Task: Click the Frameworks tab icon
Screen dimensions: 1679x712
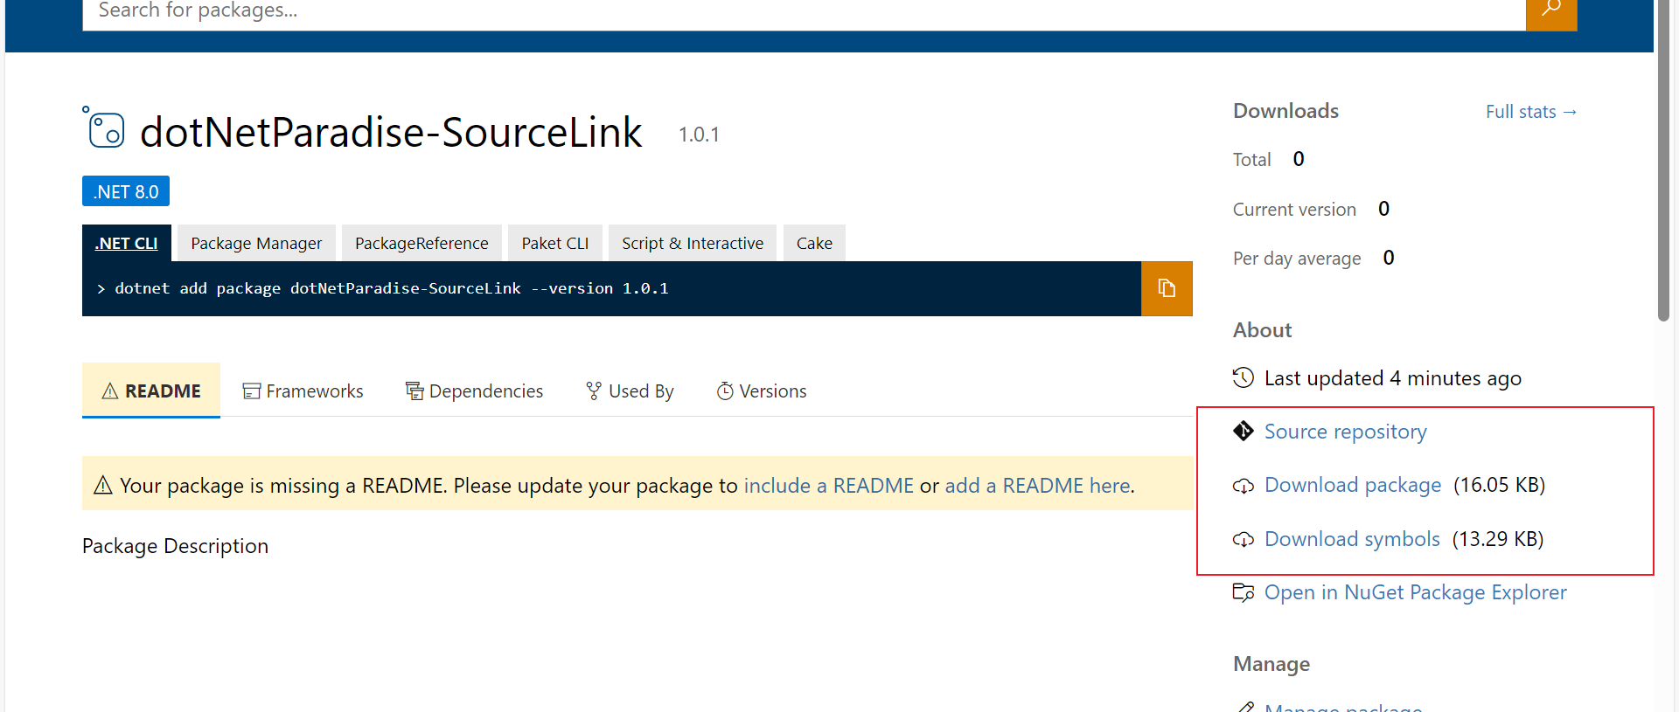Action: 252,391
